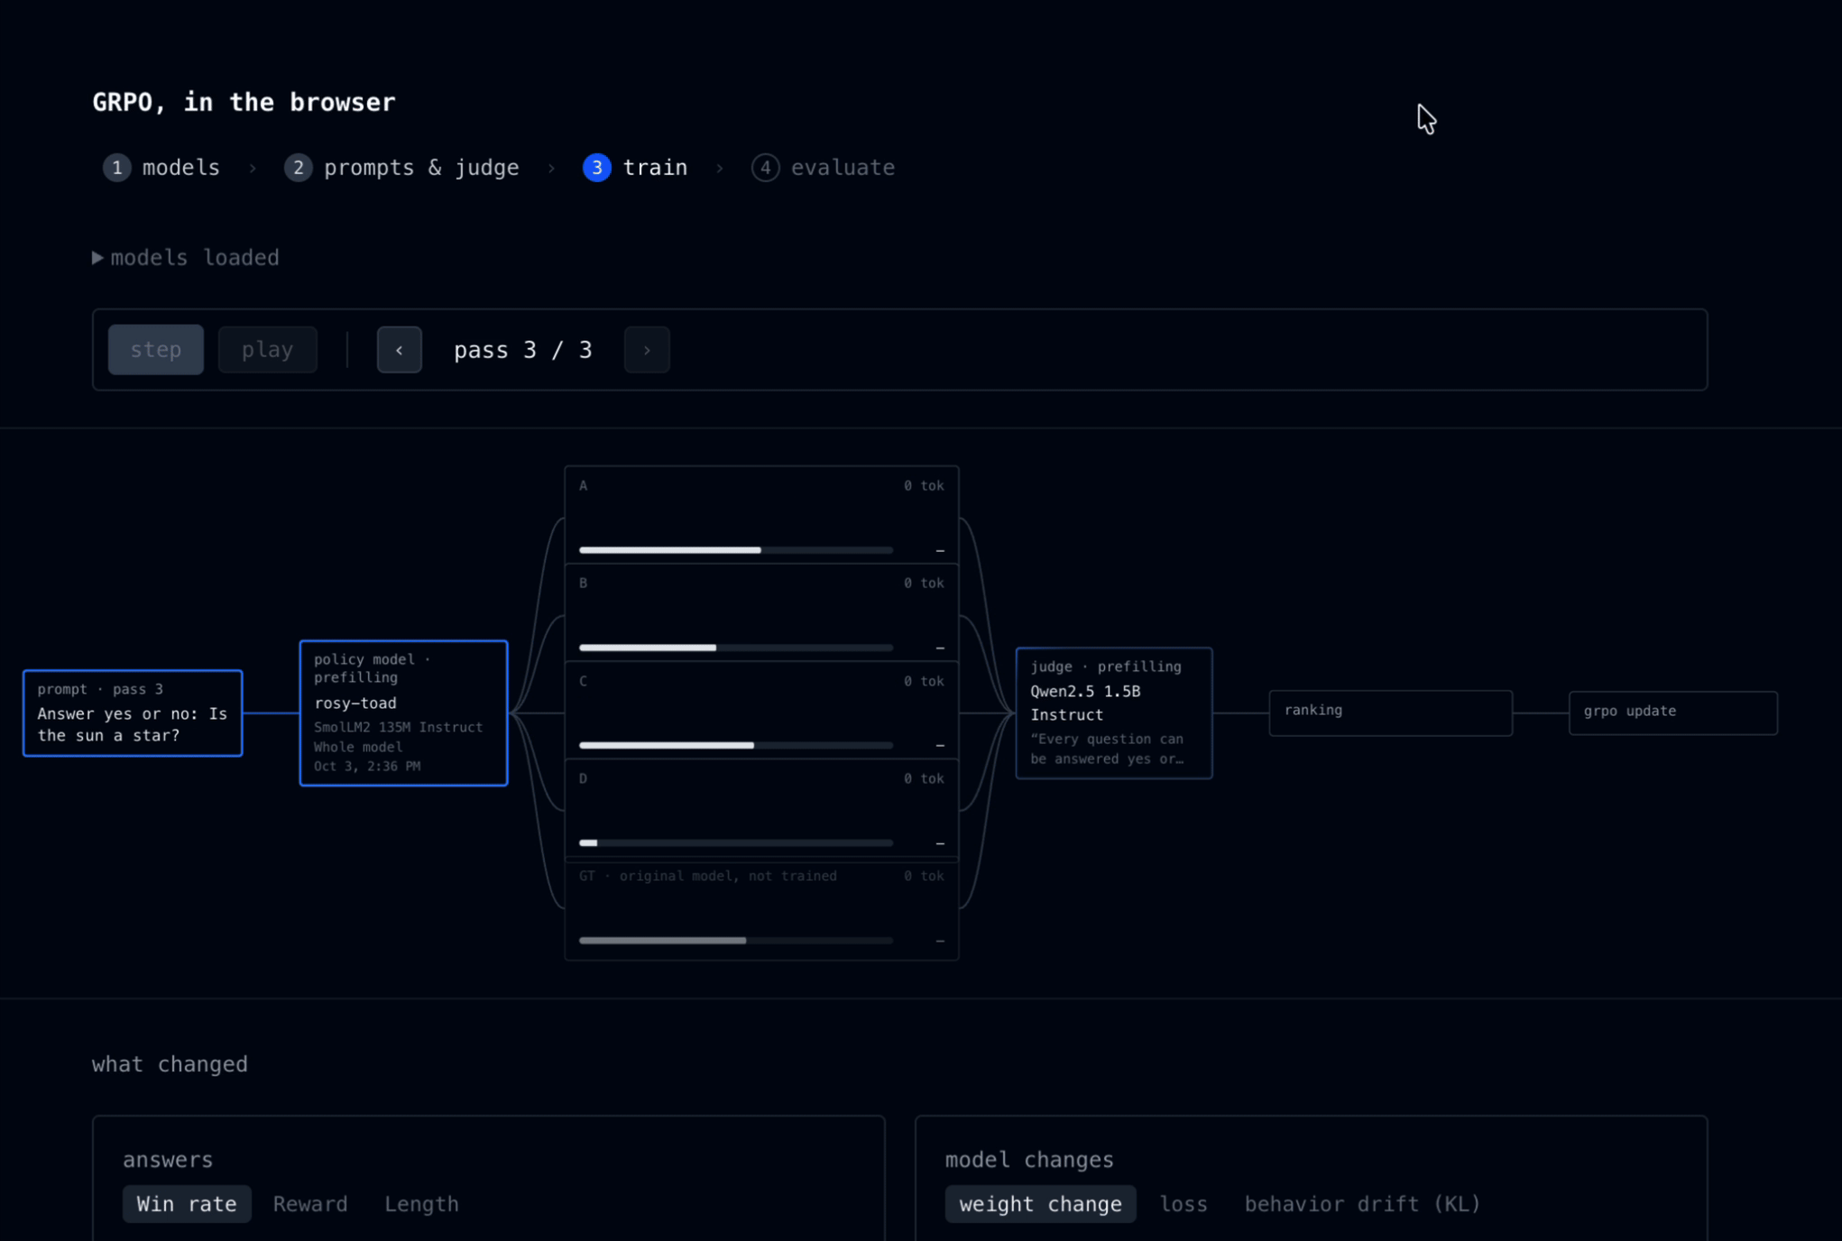Screen dimensions: 1842x1241
Task: Go to next pass with right chevron
Action: [647, 350]
